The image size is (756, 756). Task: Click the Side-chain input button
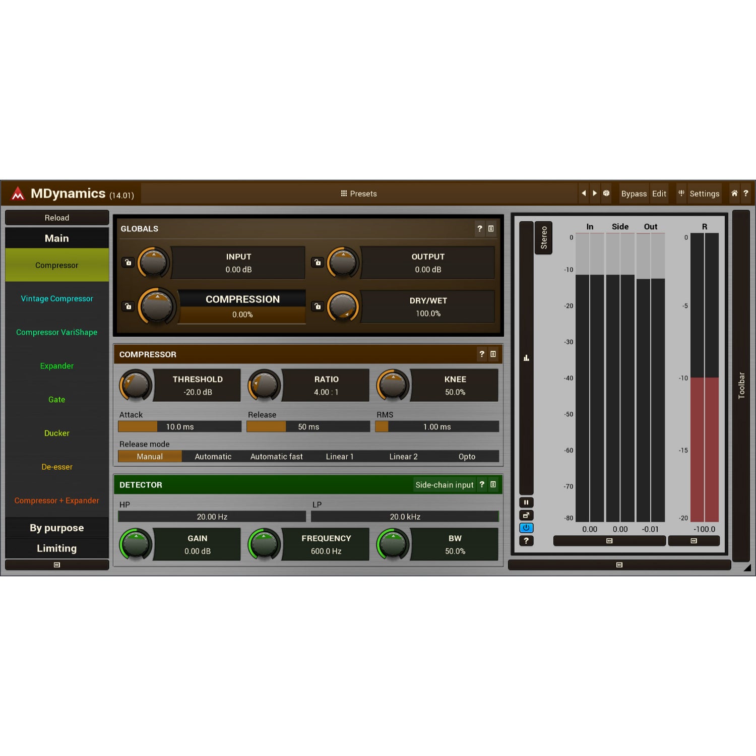point(445,485)
